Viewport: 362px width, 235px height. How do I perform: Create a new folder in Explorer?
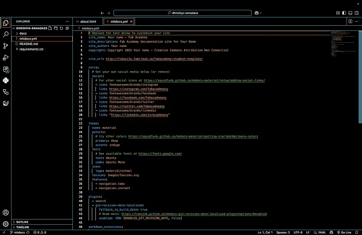coord(56,28)
